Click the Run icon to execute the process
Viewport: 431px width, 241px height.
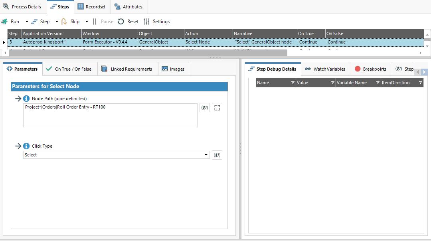(x=5, y=21)
